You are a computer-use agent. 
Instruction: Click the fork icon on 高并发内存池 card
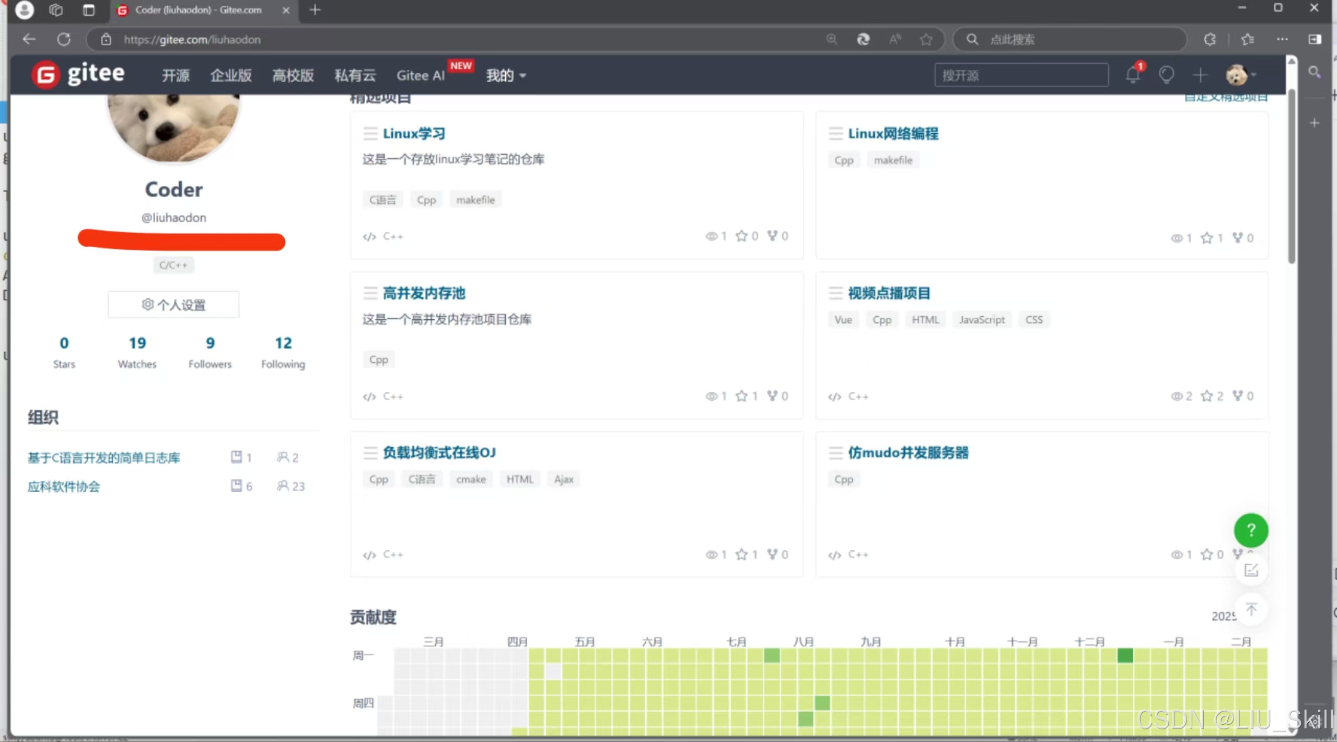[x=772, y=396]
